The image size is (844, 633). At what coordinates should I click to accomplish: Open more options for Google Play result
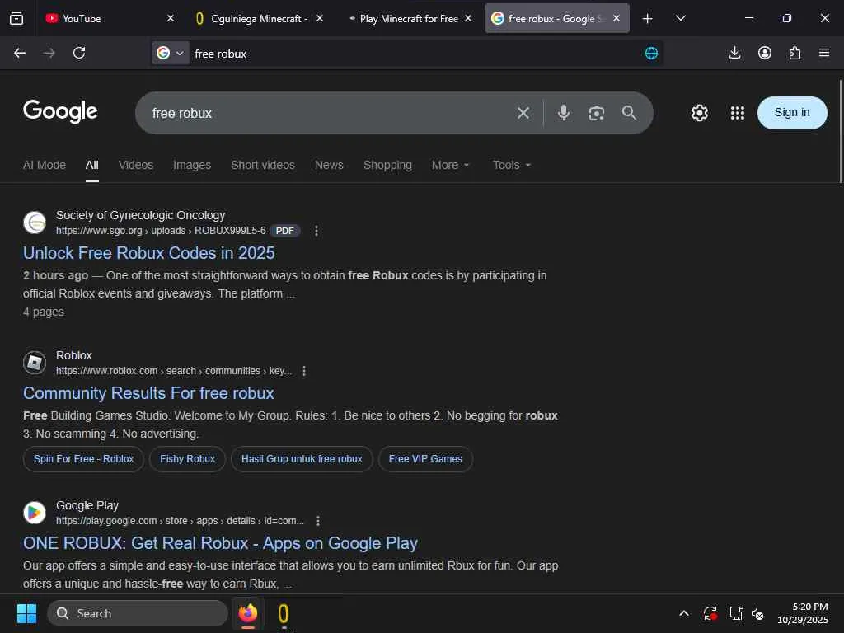click(x=318, y=521)
